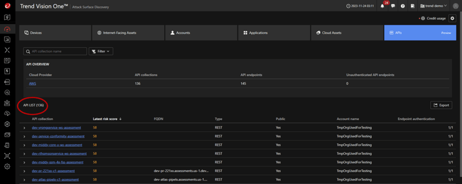The width and height of the screenshot is (462, 184).
Task: Open the documentation notes icon in header
Action: pyautogui.click(x=413, y=6)
